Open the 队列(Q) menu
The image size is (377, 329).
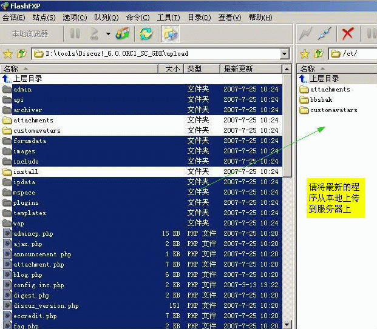[106, 18]
